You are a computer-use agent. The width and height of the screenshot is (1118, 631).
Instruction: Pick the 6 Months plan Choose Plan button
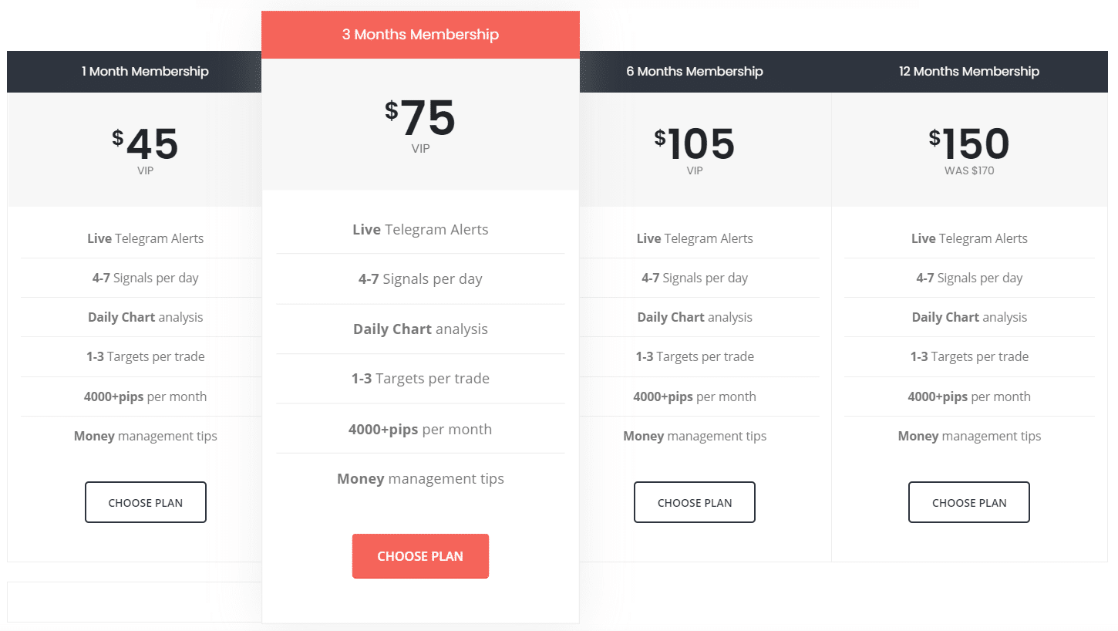[x=695, y=502]
